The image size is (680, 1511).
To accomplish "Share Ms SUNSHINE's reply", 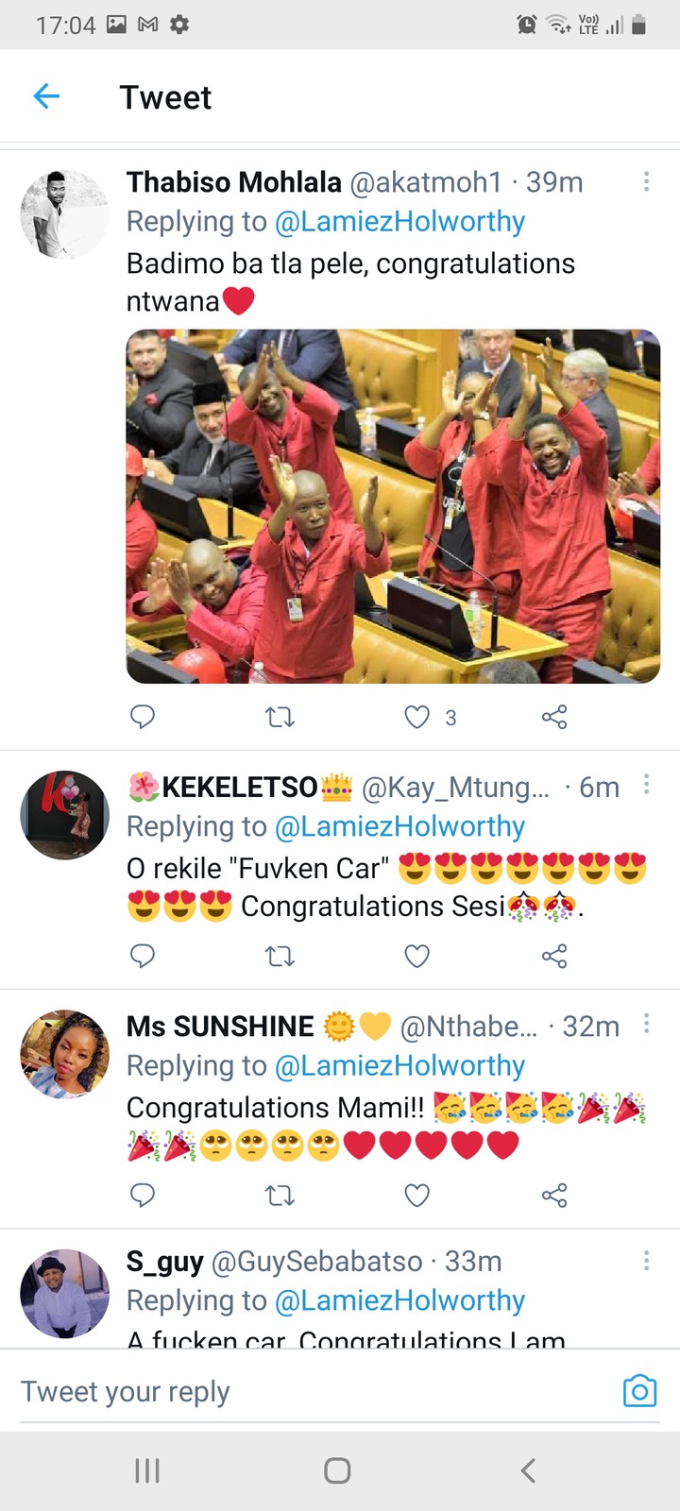I will [x=554, y=1196].
